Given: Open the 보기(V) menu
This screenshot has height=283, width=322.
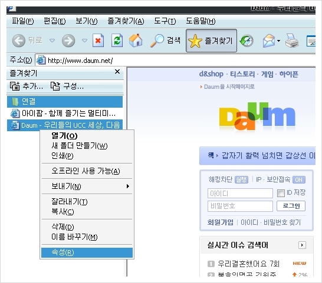Looking at the screenshot, I should point(87,21).
